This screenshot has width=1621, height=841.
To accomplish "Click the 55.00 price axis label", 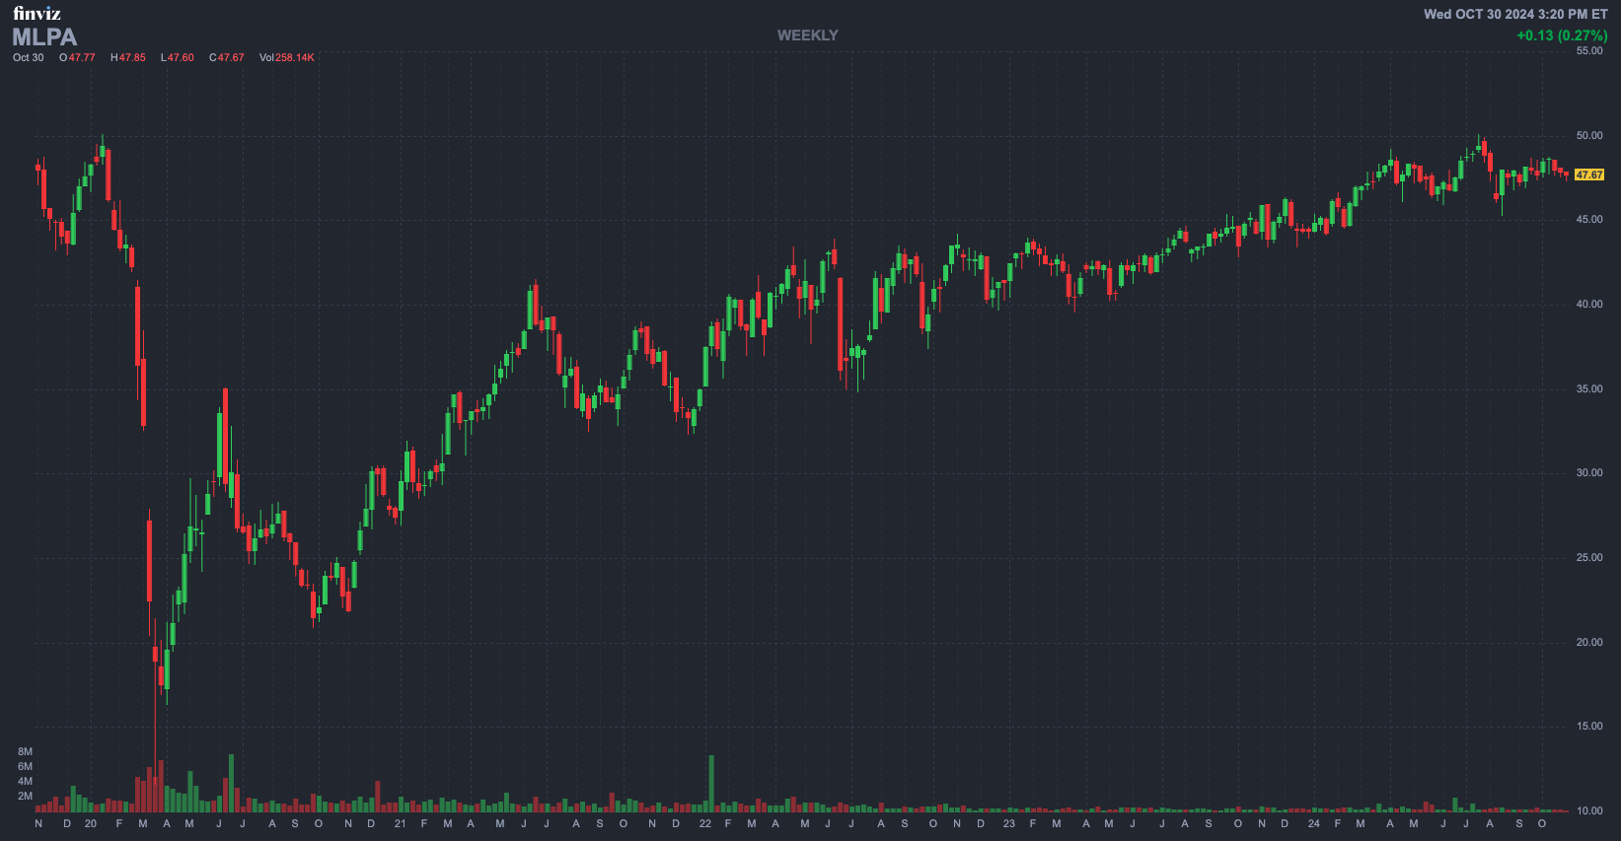I will click(1589, 51).
